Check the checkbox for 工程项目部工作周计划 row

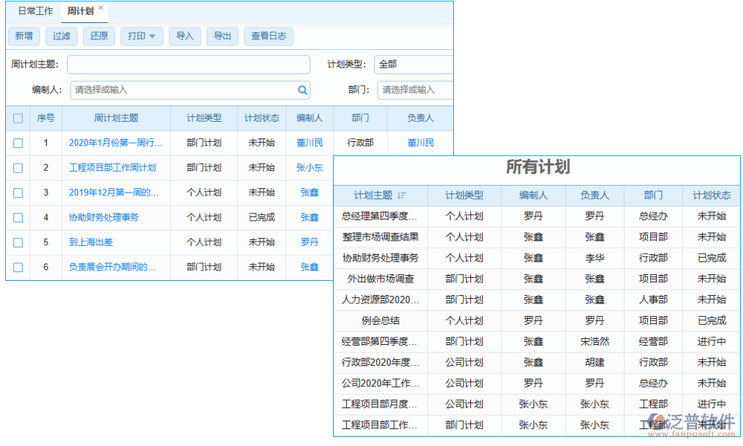(x=17, y=167)
